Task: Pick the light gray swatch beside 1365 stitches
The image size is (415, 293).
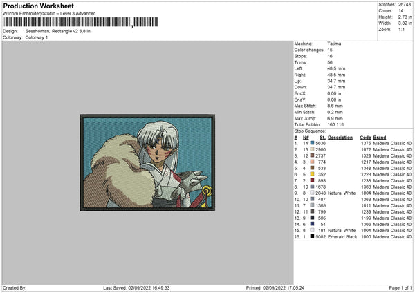Action: pyautogui.click(x=313, y=205)
